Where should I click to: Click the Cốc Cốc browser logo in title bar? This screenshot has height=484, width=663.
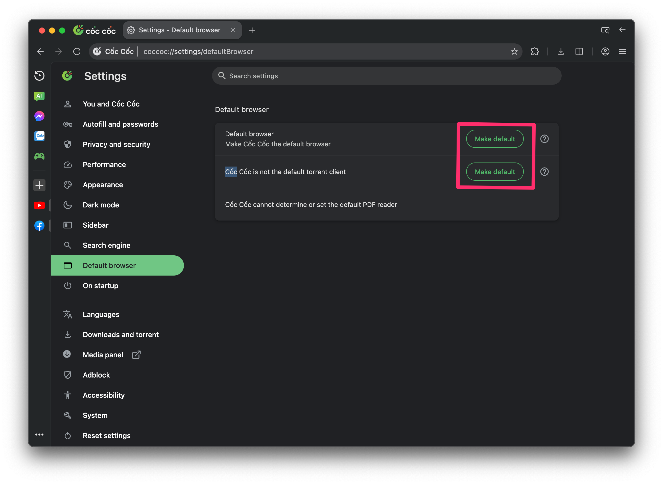(94, 30)
